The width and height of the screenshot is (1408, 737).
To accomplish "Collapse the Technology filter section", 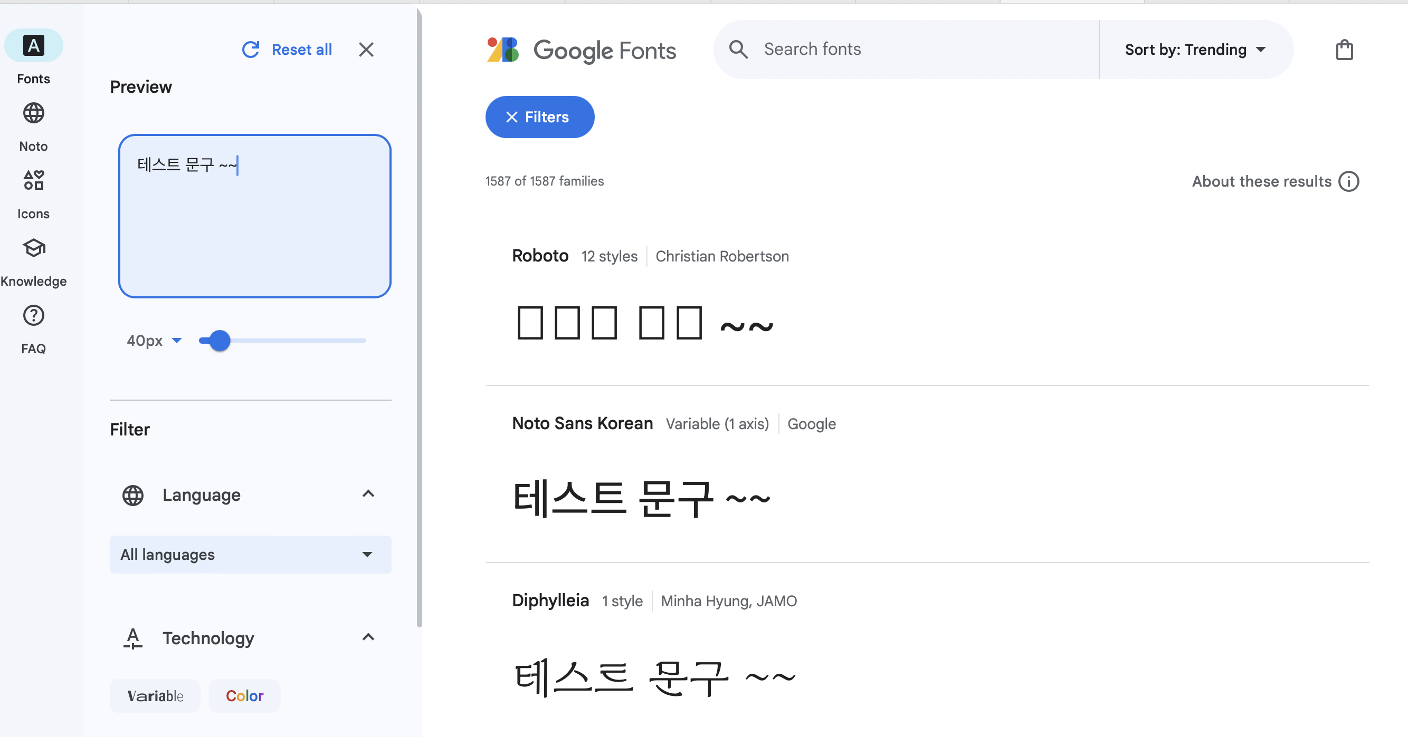I will coord(368,637).
